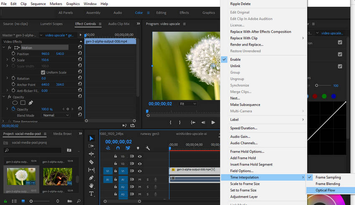Click the Add Marker icon in timeline
355x205 pixels.
click(x=138, y=148)
